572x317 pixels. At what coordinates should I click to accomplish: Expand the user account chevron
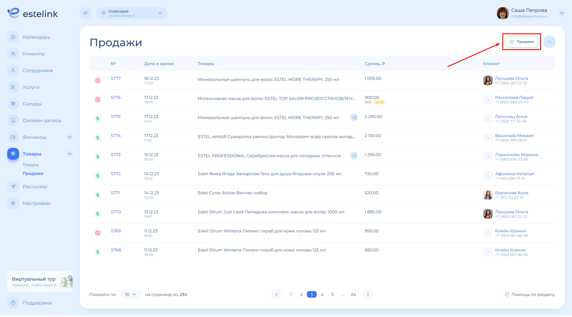click(562, 13)
